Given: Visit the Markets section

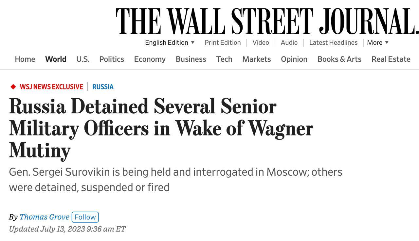Looking at the screenshot, I should pyautogui.click(x=257, y=59).
